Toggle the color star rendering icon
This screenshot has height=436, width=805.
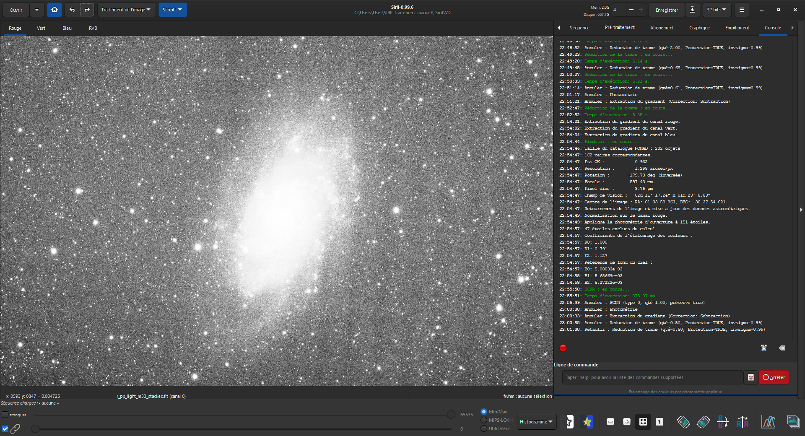[x=587, y=422]
